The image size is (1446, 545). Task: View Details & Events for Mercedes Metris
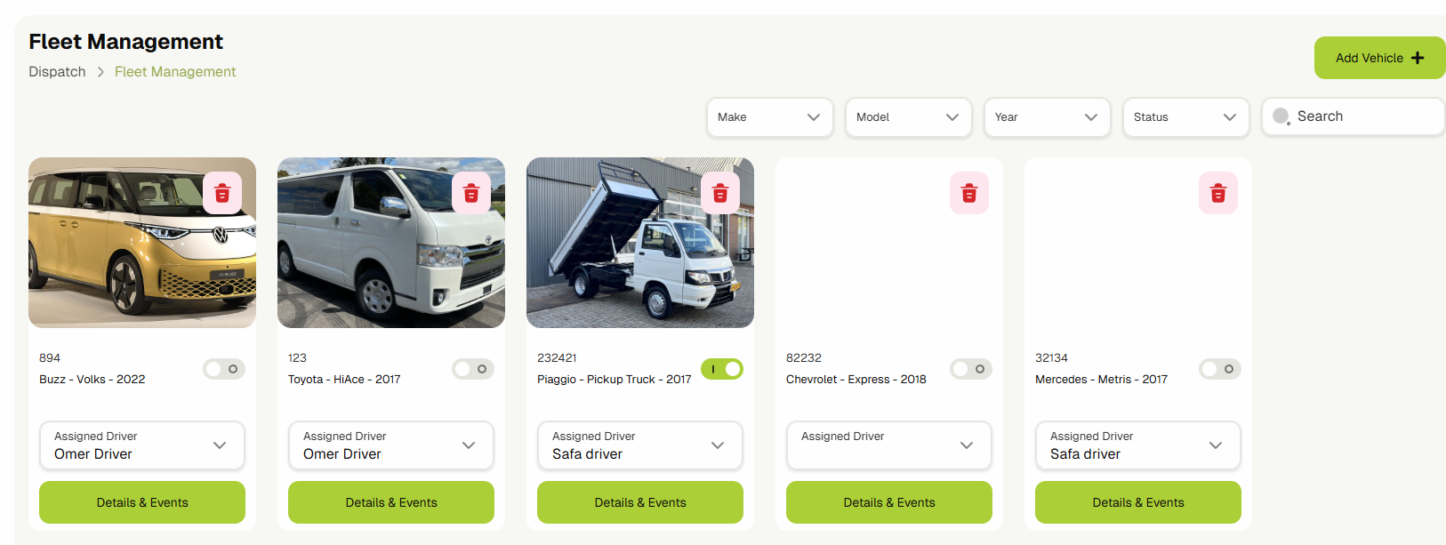tap(1138, 502)
